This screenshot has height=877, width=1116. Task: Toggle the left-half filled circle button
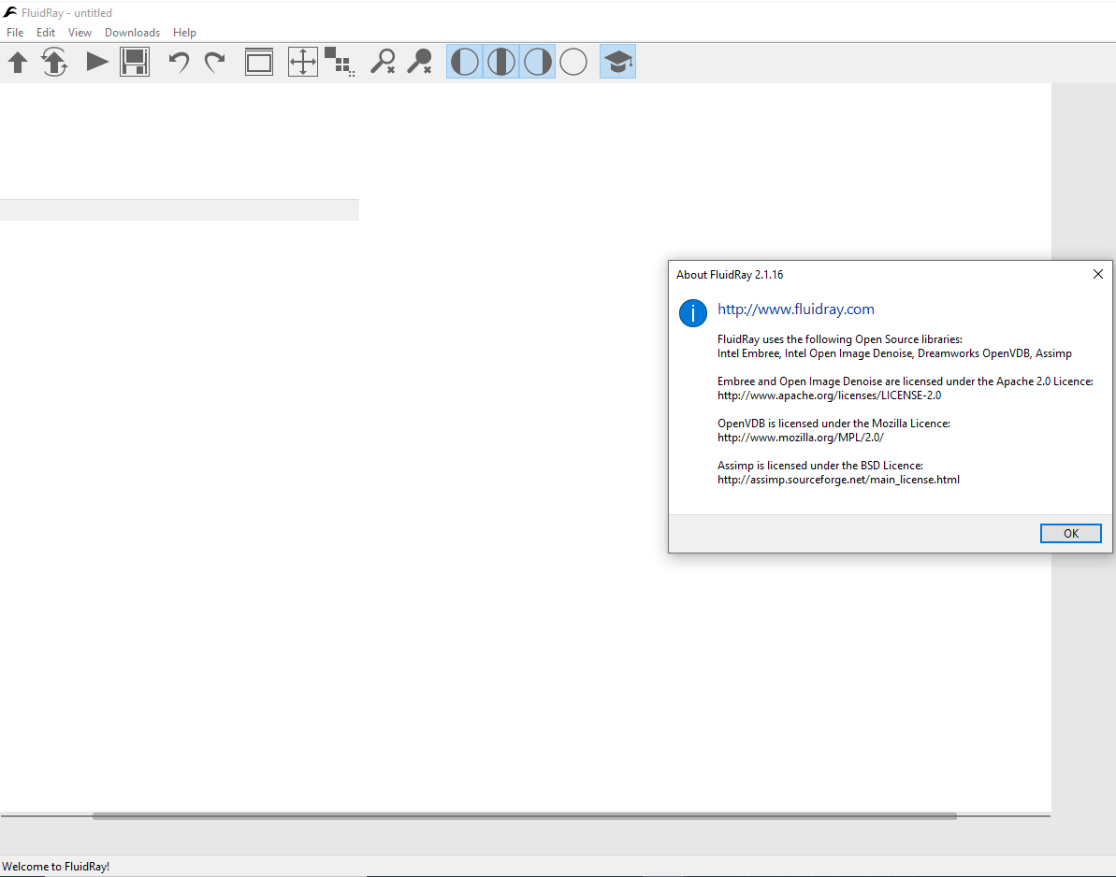465,63
